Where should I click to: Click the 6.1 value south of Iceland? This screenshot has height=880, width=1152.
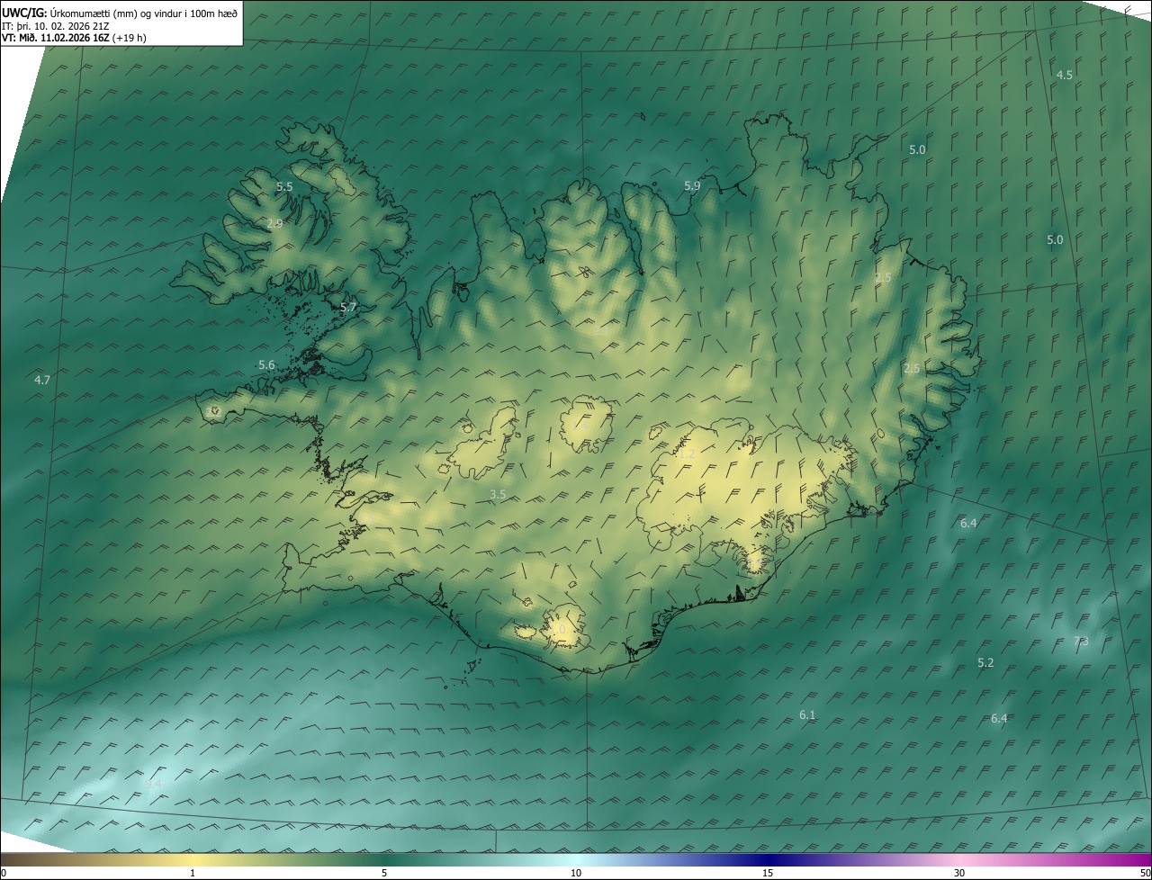pos(807,715)
